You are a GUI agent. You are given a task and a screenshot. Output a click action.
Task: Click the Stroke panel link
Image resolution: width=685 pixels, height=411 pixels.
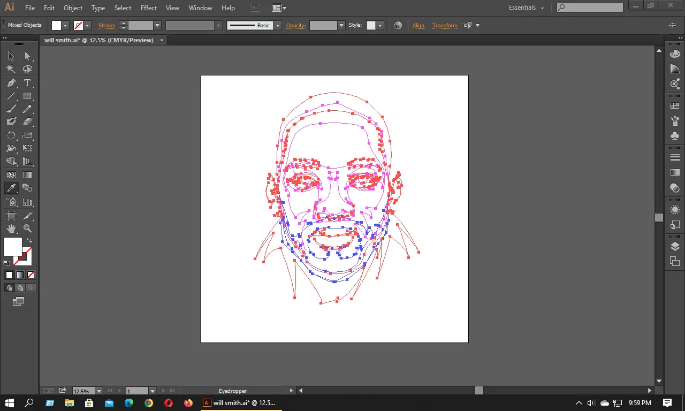click(x=106, y=26)
